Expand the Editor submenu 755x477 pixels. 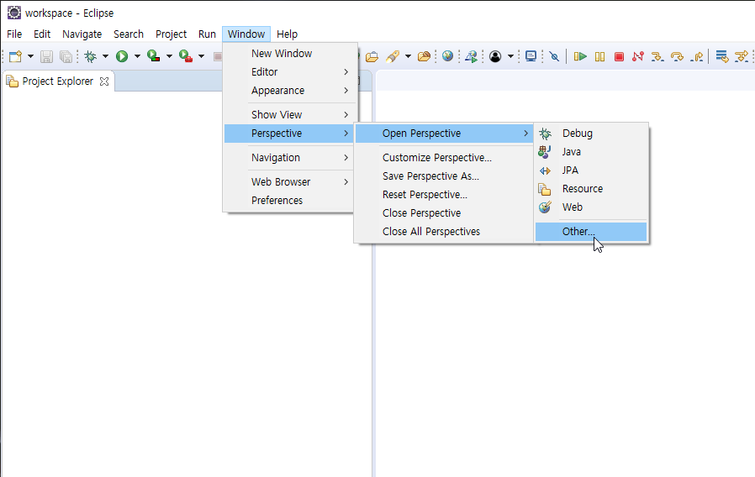(x=290, y=71)
